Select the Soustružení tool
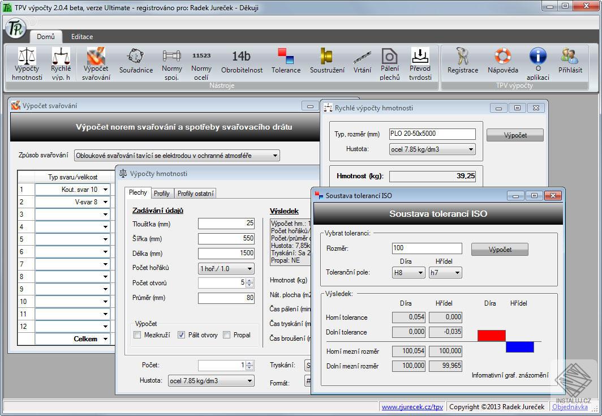The height and width of the screenshot is (416, 602). tap(327, 62)
